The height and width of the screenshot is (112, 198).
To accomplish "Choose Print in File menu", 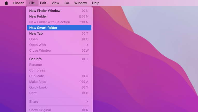I will pos(59,93).
